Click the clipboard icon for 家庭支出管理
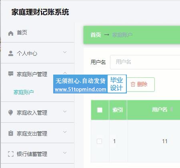The image size is (180, 168). click(11, 133)
